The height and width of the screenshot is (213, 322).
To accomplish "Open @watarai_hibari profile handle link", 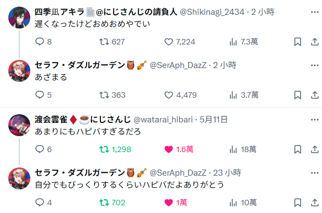I will coord(163,120).
